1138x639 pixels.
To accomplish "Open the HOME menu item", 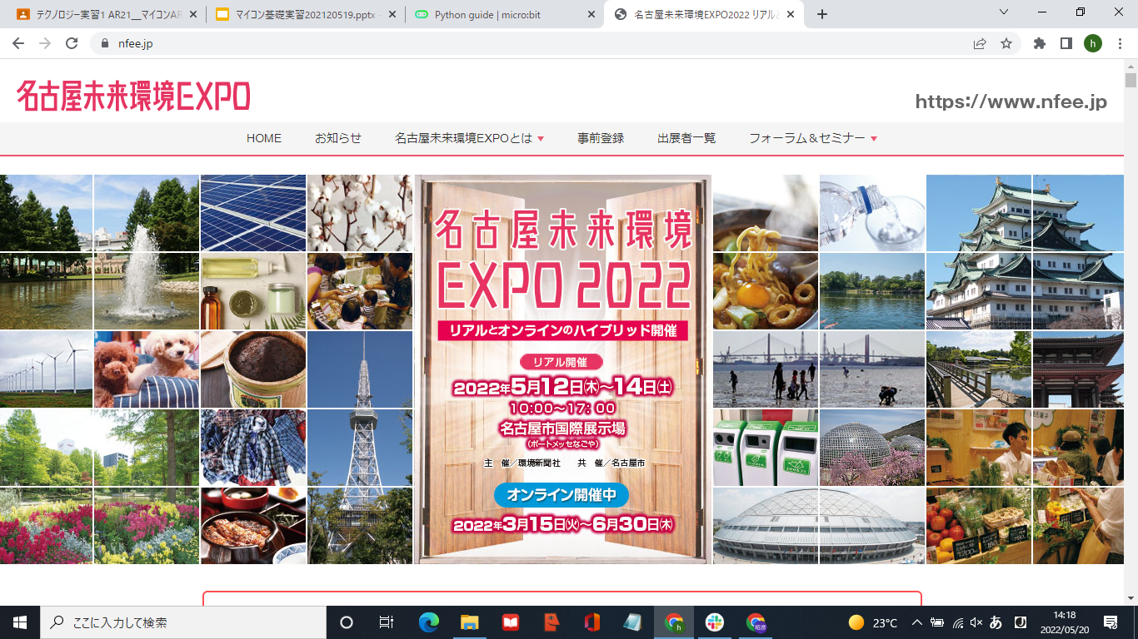I will pos(264,138).
